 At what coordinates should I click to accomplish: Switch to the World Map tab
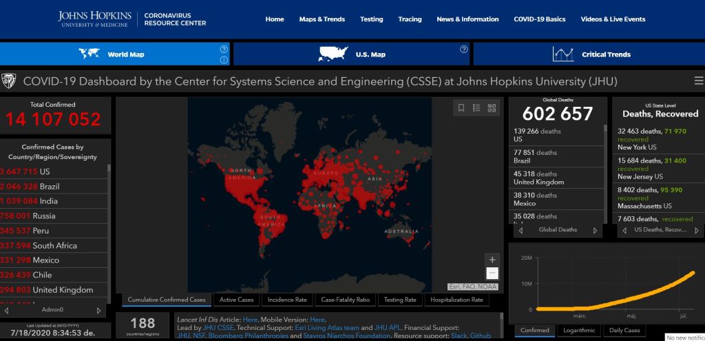115,54
